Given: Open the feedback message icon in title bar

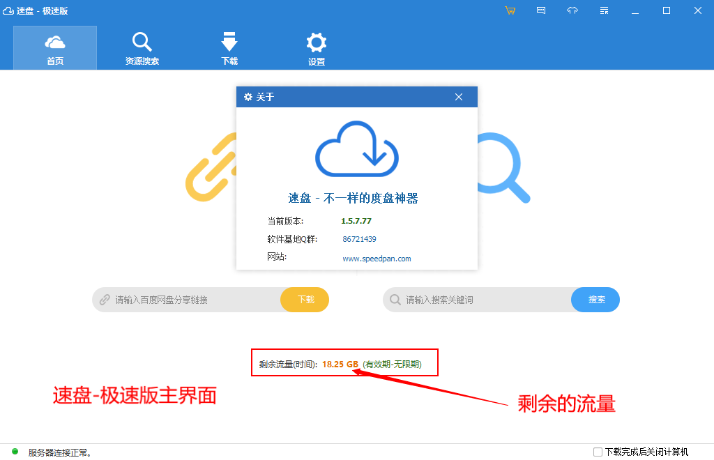Looking at the screenshot, I should [x=541, y=10].
